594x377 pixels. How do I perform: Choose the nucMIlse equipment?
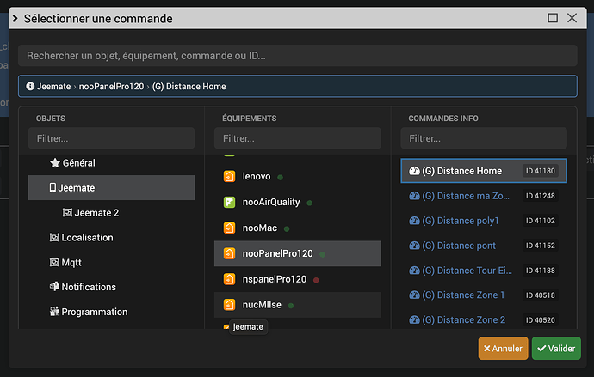tap(298, 305)
